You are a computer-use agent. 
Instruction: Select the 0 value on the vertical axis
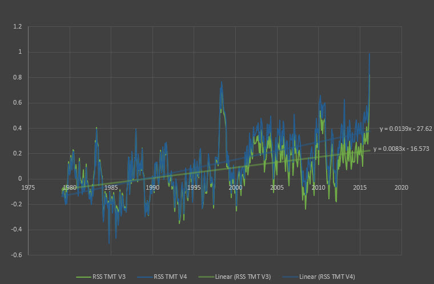click(x=19, y=179)
